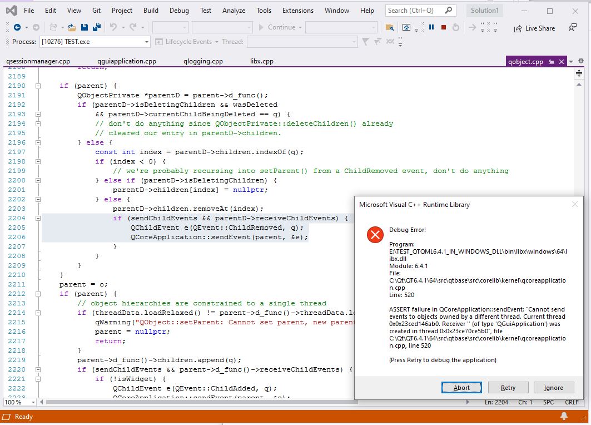591x425 pixels.
Task: Click the Navigate Forward arrow icon
Action: [36, 27]
